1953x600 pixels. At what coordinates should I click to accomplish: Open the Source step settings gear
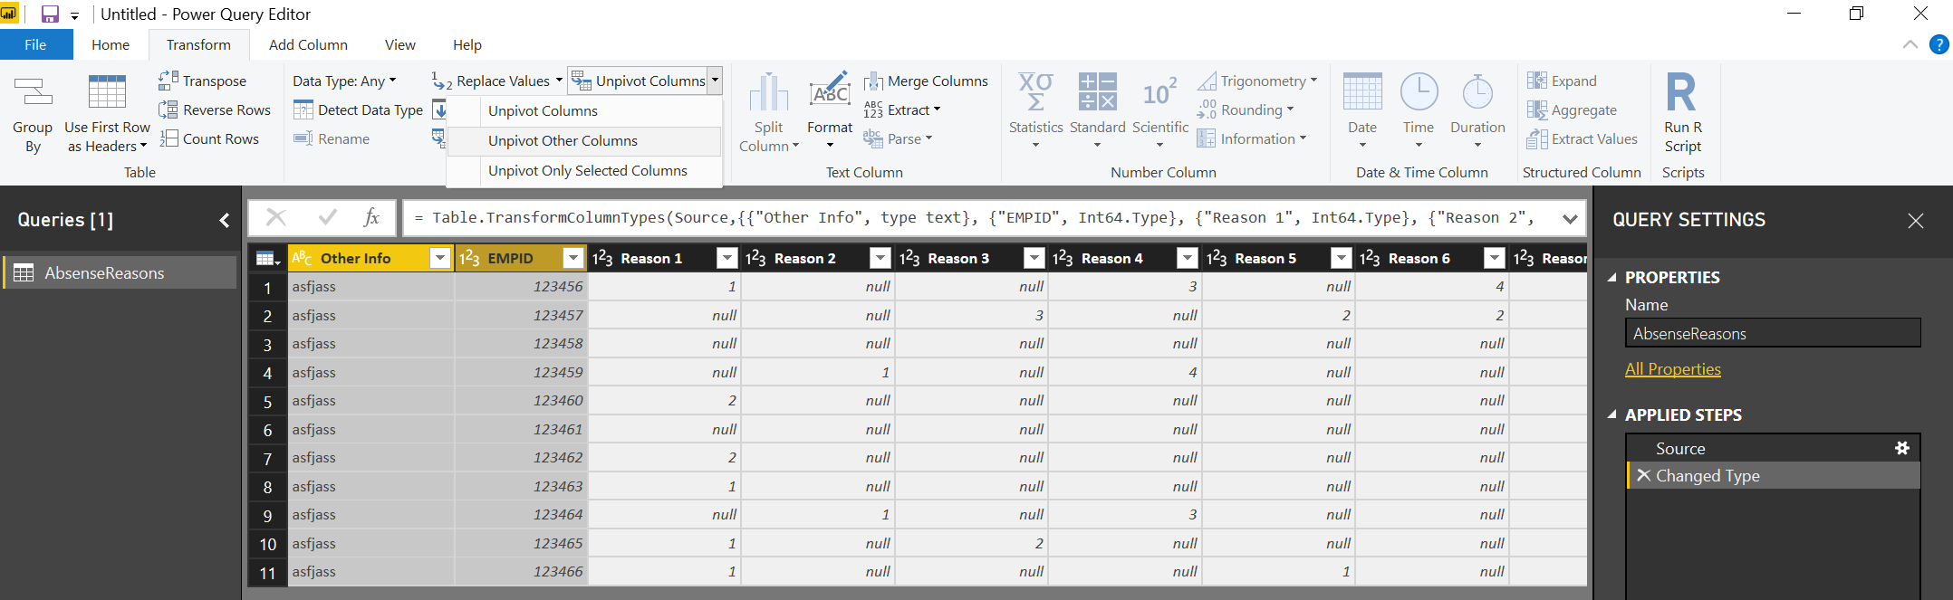click(x=1902, y=448)
